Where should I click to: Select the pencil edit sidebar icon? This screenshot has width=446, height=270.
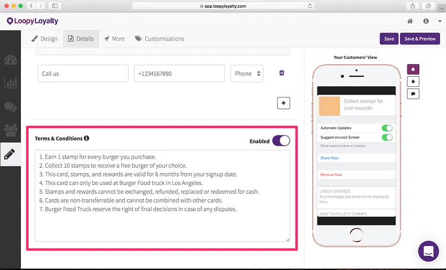(10, 154)
